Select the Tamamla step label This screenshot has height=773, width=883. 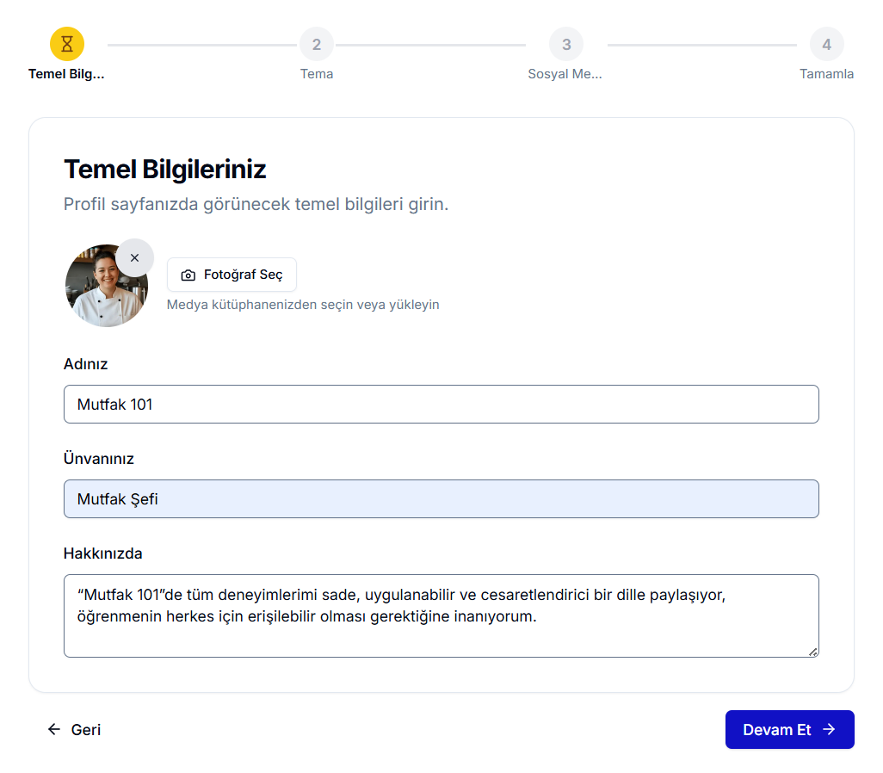[x=826, y=74]
